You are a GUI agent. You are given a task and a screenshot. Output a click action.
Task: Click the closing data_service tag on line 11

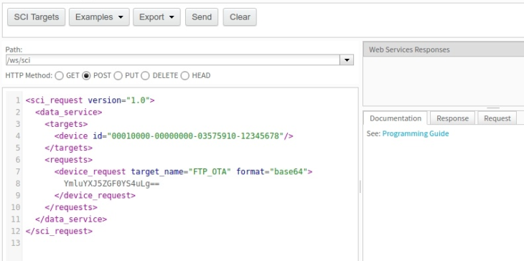point(71,219)
